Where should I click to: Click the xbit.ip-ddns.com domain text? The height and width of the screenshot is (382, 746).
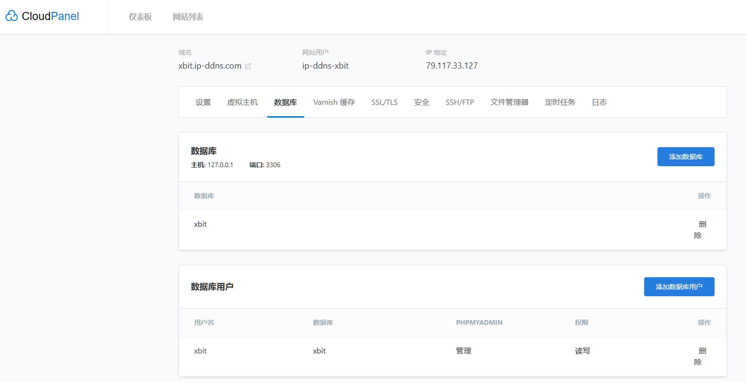click(x=210, y=66)
